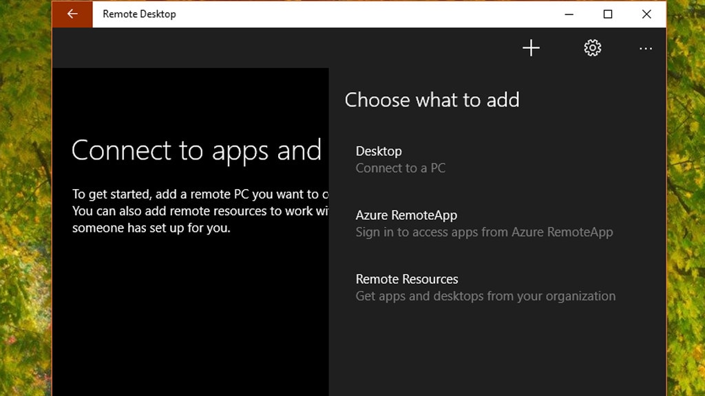
Task: Minimize the Remote Desktop window
Action: 569,14
